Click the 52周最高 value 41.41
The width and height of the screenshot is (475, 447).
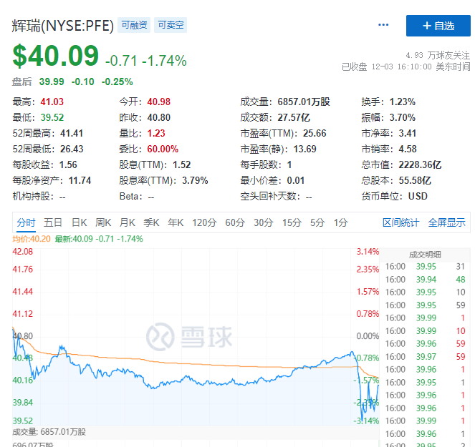tap(72, 133)
